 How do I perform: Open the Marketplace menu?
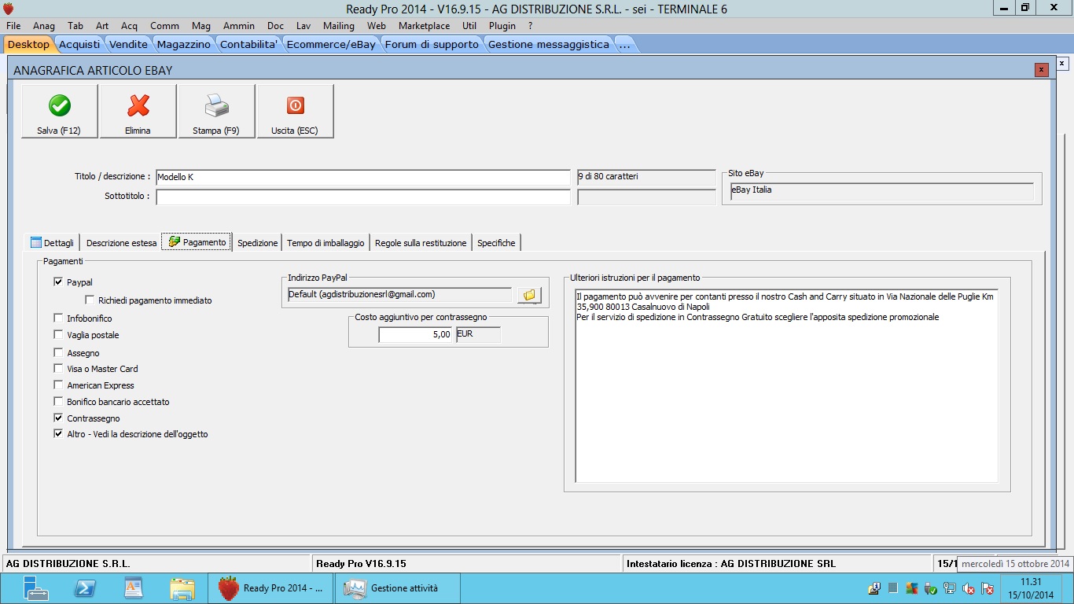point(425,26)
